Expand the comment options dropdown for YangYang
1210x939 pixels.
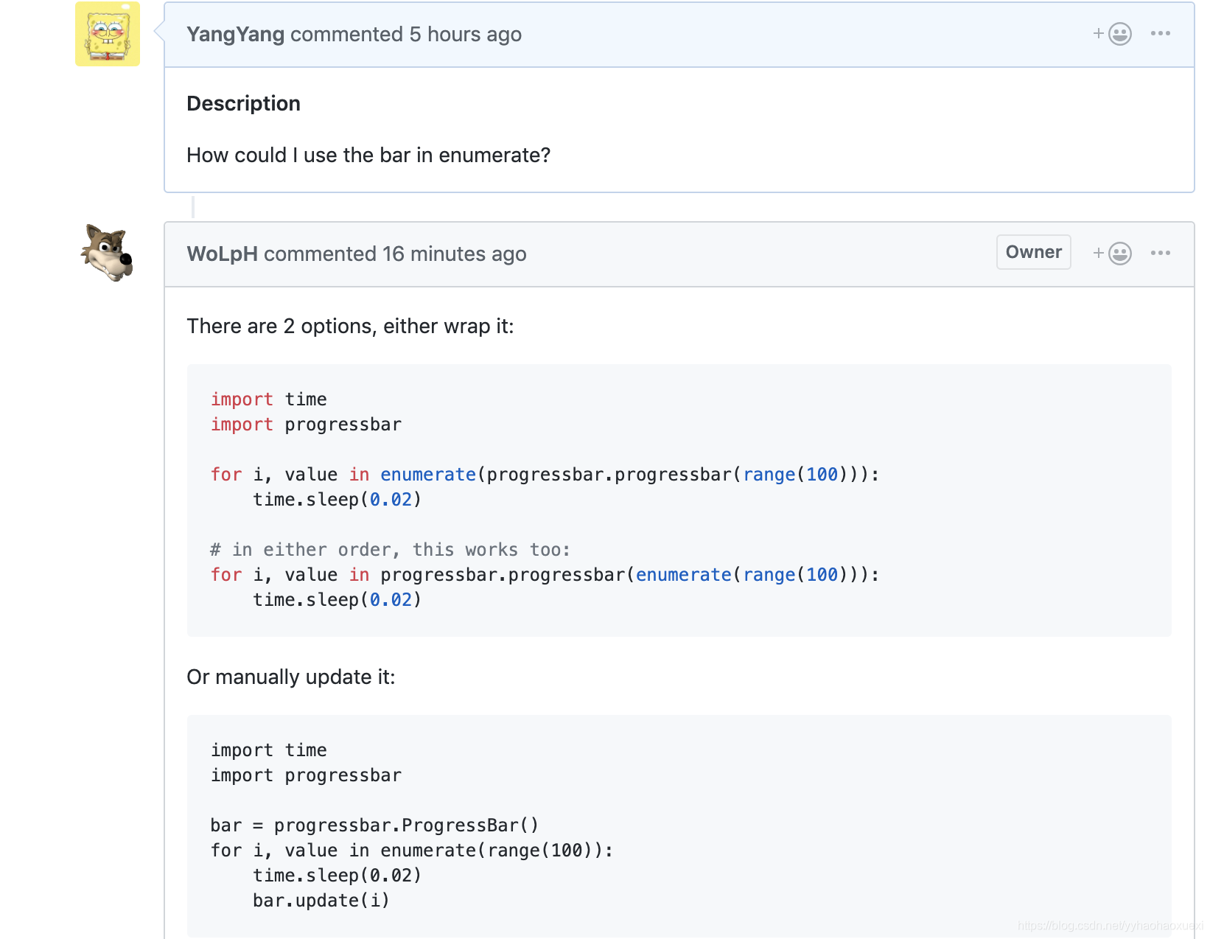(1161, 33)
